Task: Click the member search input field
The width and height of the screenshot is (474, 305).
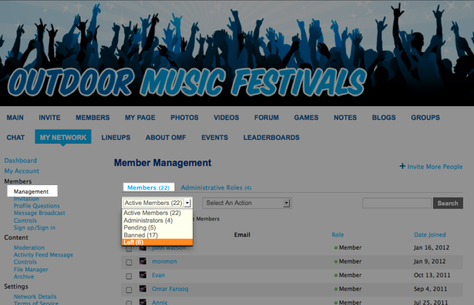Action: (397, 203)
